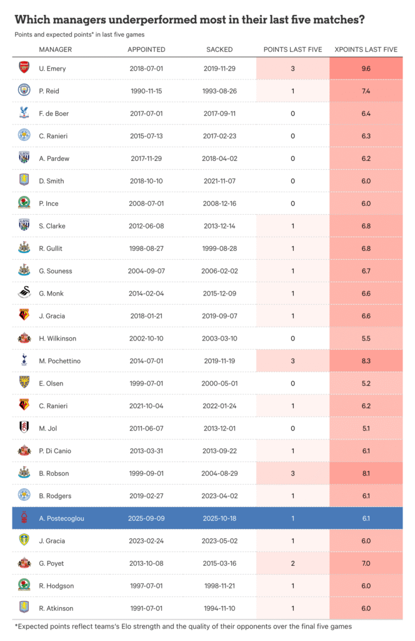
Task: Click the Crystal Palace crest beside F. de Boer
Action: tap(24, 113)
